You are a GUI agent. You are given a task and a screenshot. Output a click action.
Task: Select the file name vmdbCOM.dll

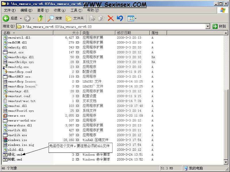(x=17, y=42)
